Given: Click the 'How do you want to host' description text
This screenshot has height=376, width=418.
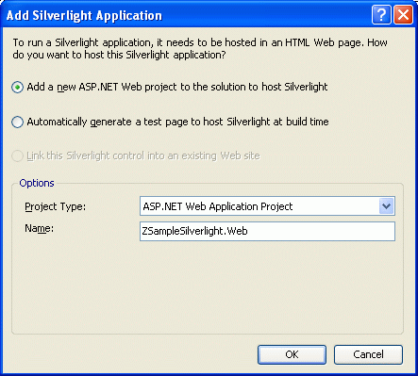Looking at the screenshot, I should (200, 48).
